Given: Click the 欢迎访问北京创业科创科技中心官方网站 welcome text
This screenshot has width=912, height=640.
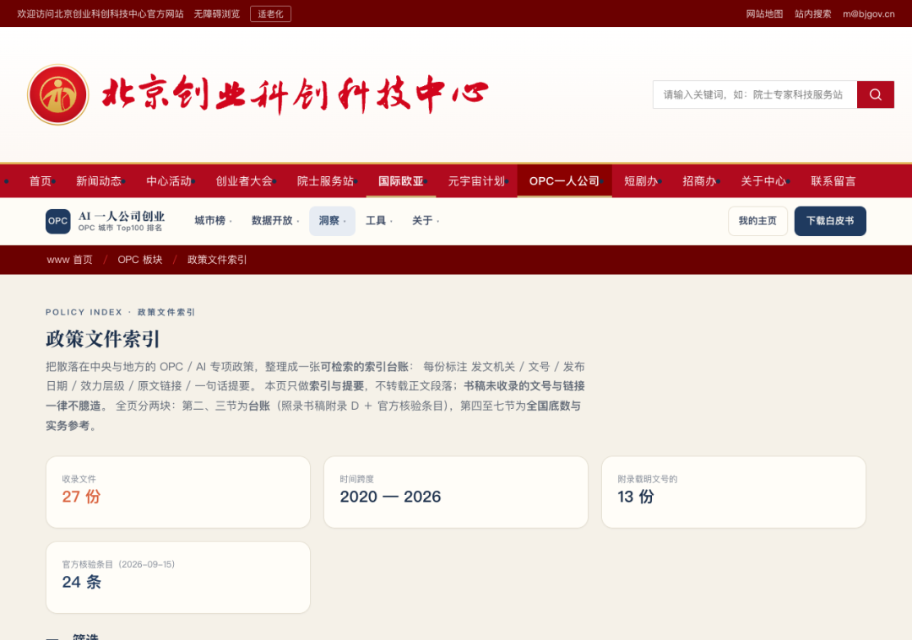Looking at the screenshot, I should click(100, 14).
